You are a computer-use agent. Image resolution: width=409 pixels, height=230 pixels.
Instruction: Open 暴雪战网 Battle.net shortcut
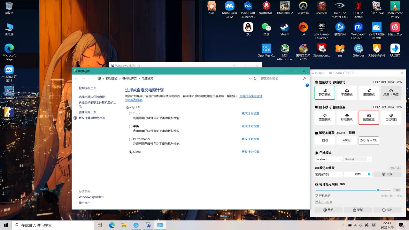(340, 29)
